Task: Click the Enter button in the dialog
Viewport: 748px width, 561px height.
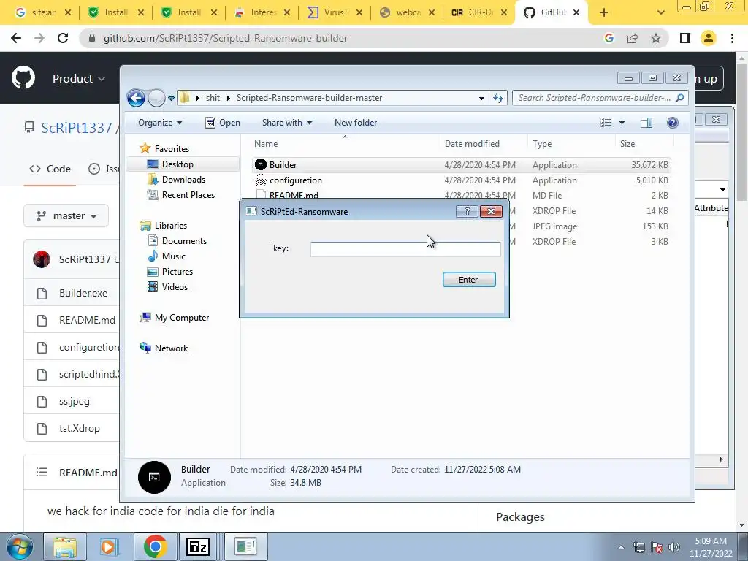Action: click(x=469, y=280)
